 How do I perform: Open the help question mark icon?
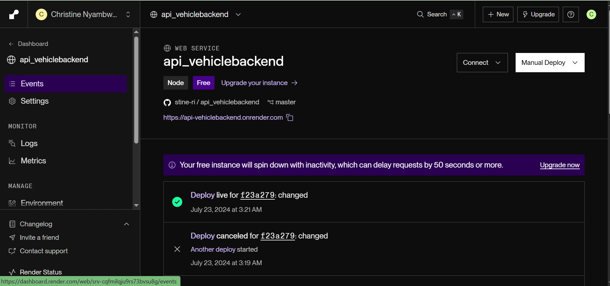[571, 14]
